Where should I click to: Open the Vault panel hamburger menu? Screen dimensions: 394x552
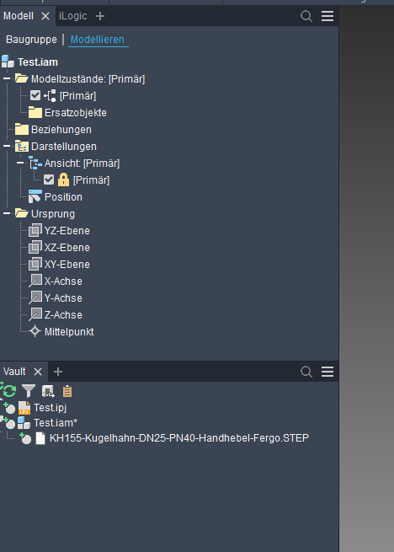327,372
